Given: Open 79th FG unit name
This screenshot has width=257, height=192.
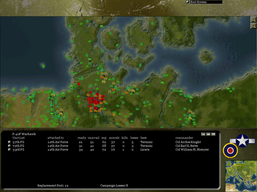Looking at the screenshot, I should 18,146.
